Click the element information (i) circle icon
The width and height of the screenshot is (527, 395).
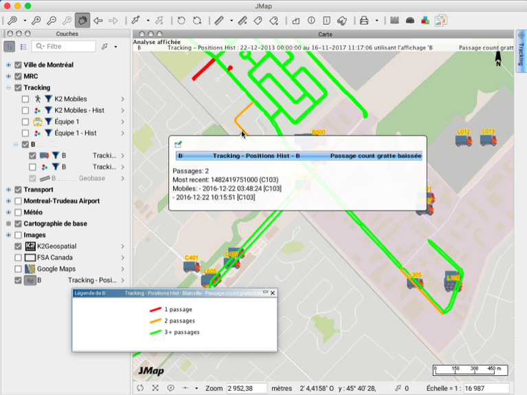tap(311, 21)
